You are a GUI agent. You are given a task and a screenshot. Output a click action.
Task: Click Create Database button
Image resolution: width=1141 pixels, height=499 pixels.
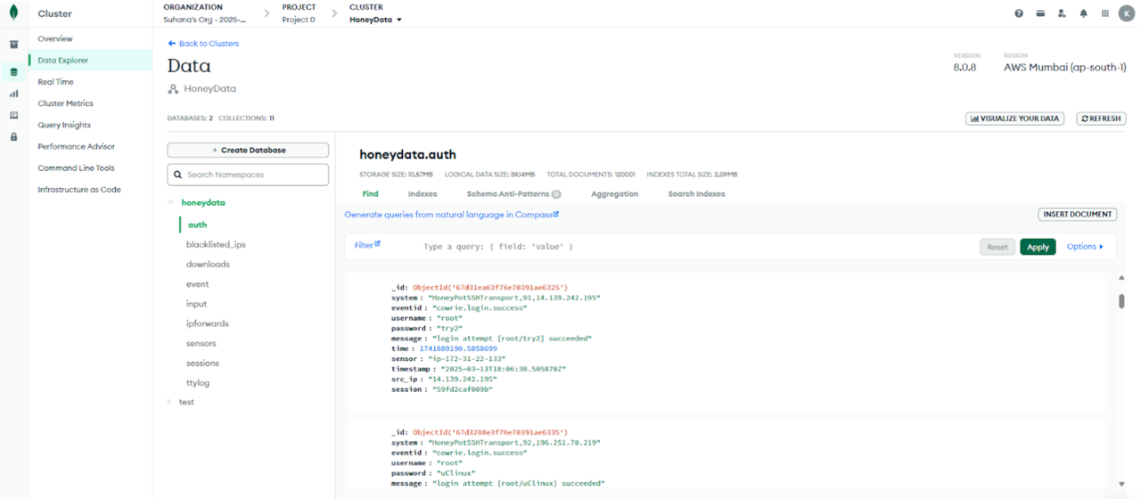(x=248, y=151)
